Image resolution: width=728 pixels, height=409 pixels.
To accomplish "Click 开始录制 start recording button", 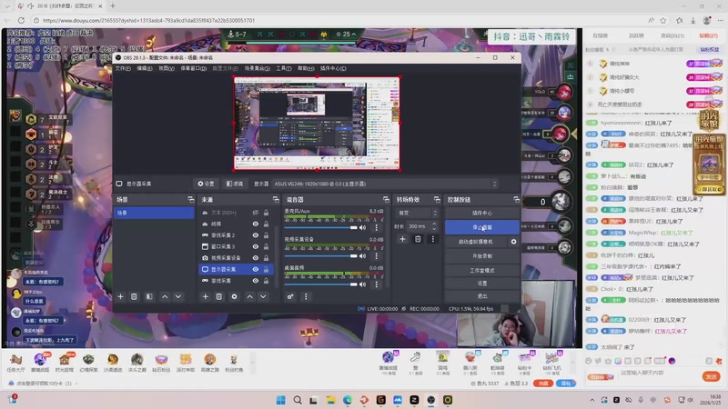I will coord(482,256).
